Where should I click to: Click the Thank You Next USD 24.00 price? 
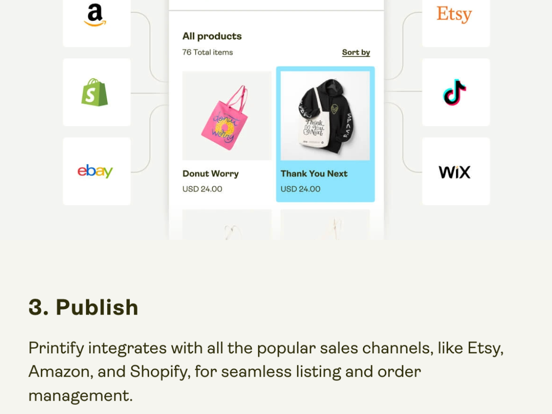tap(300, 189)
